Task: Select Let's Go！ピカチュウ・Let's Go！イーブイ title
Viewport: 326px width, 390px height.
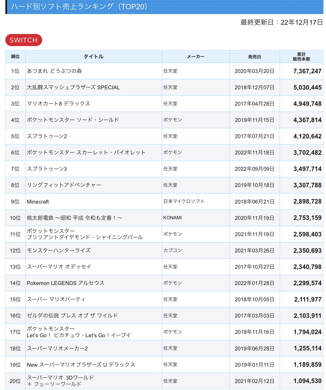Action: click(79, 335)
